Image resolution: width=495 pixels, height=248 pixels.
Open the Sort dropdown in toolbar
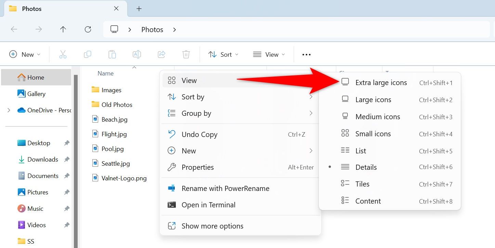pyautogui.click(x=223, y=55)
